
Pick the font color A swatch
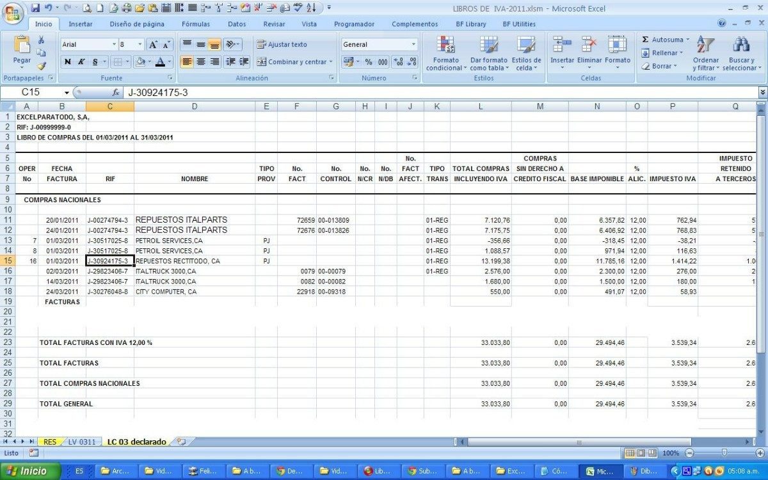click(160, 62)
